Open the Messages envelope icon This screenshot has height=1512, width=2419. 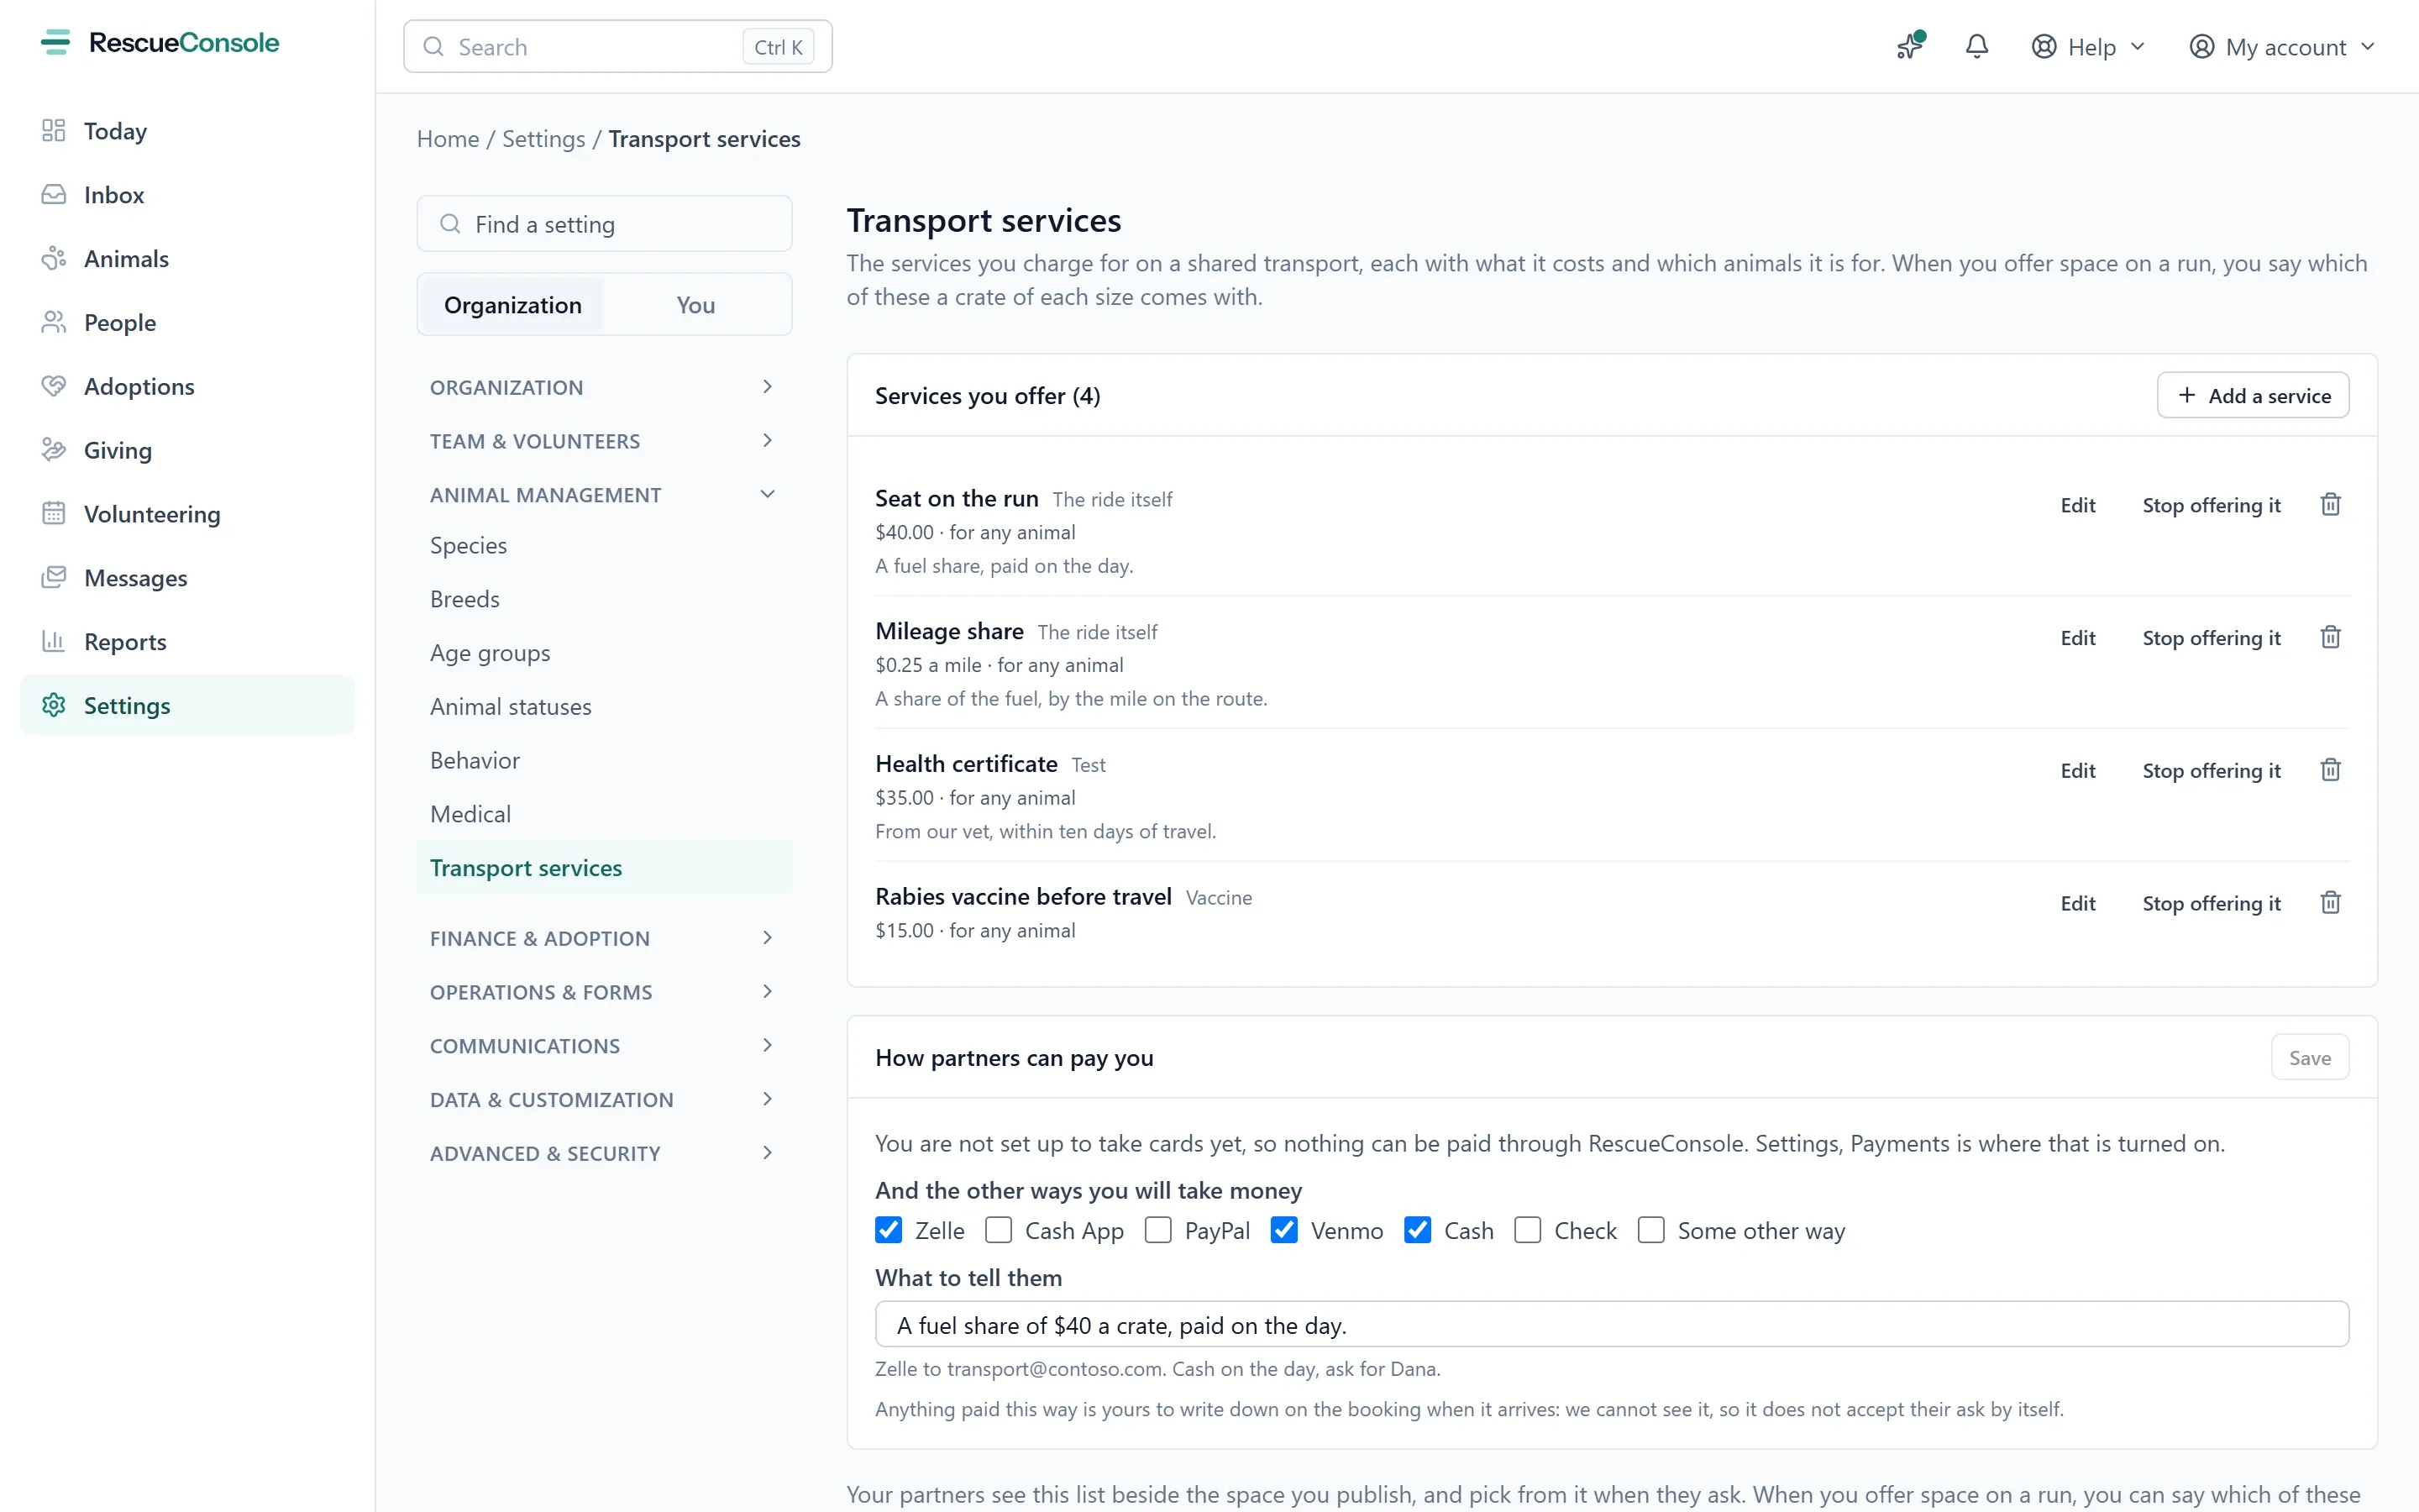point(54,578)
